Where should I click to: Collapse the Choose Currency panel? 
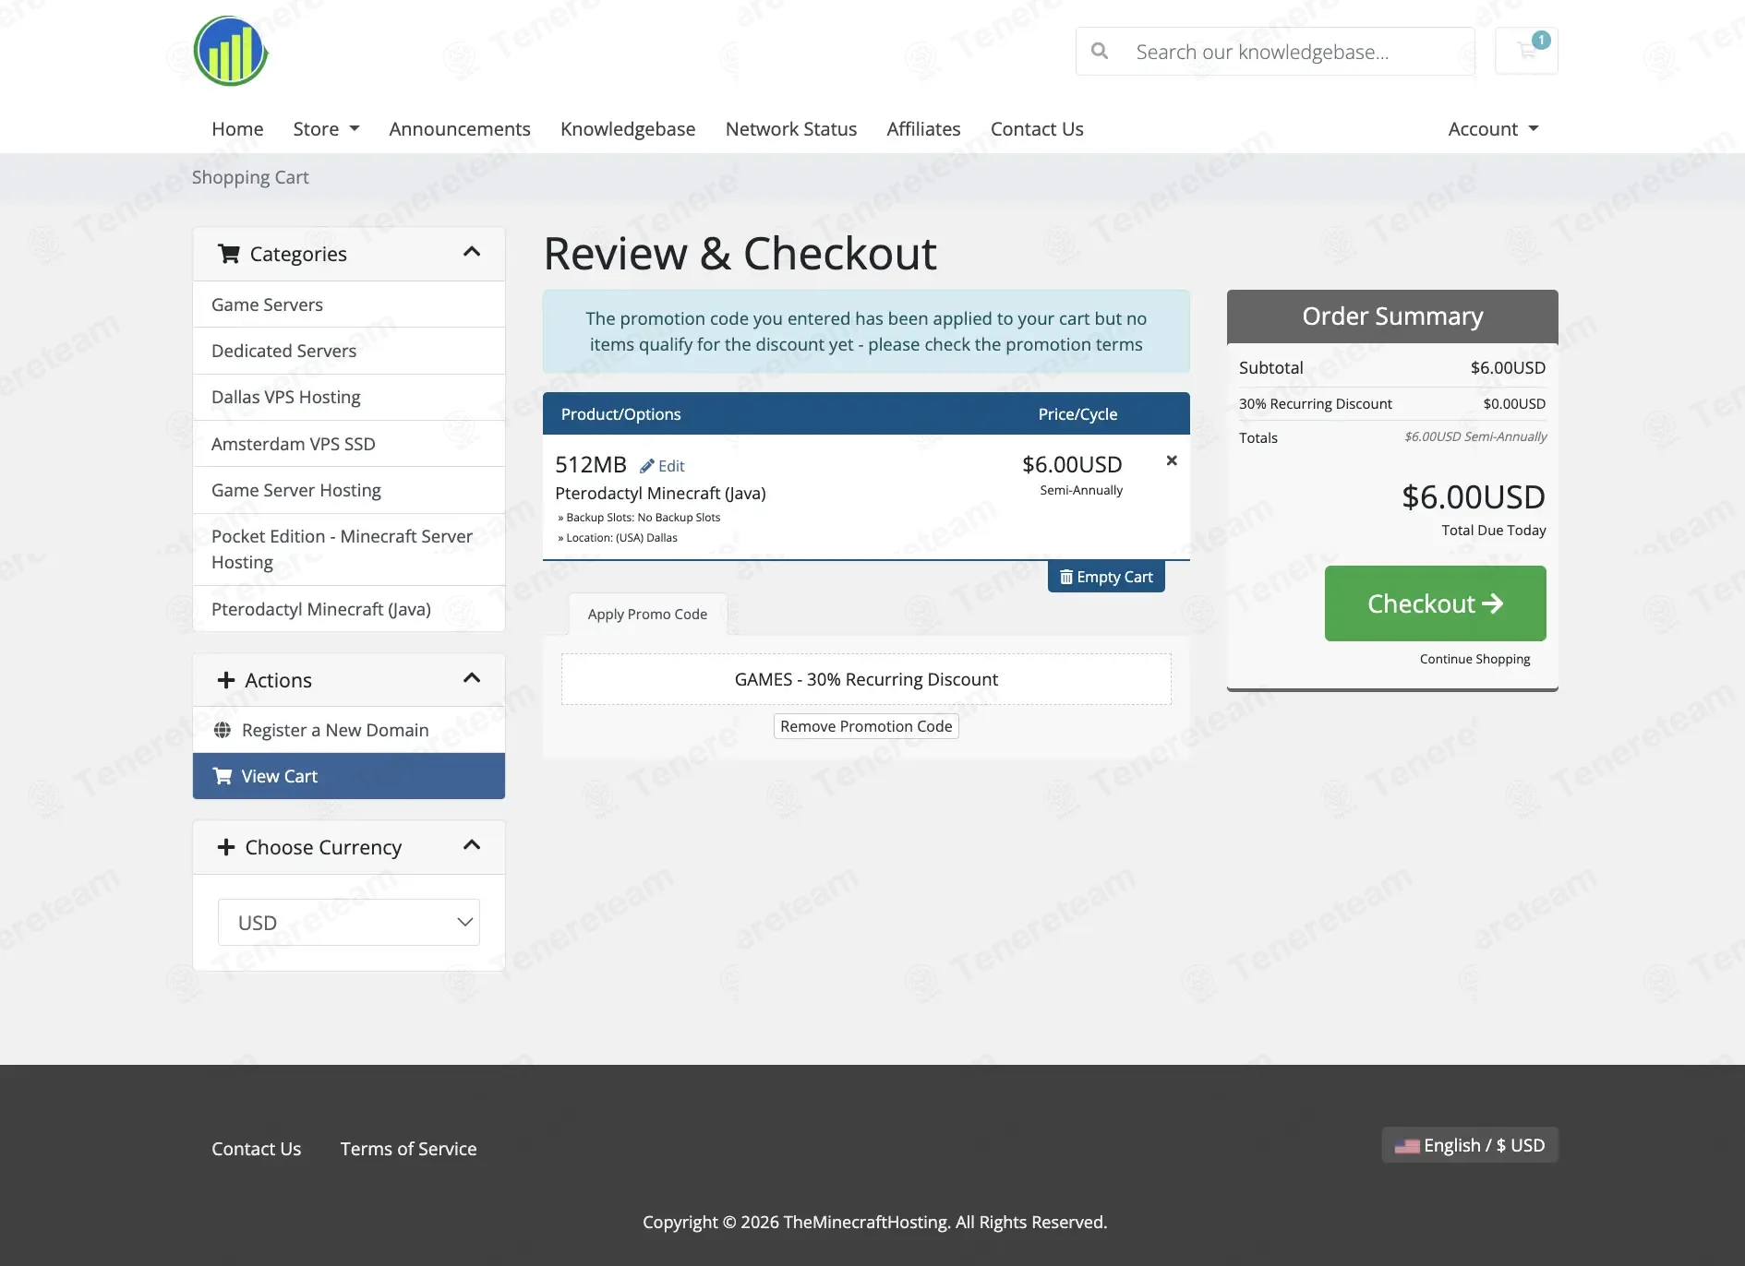472,845
